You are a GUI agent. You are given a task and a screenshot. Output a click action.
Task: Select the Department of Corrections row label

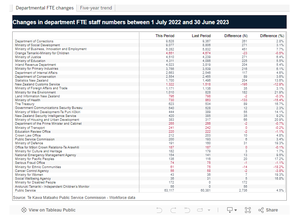click(x=34, y=41)
